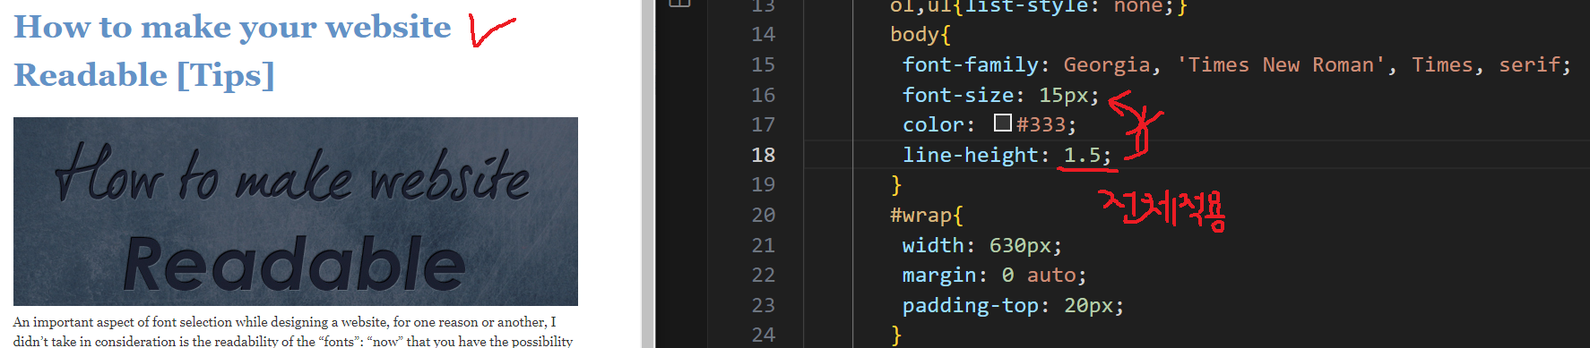This screenshot has height=348, width=1590.
Task: Click line number 15 in the gutter
Action: click(x=763, y=64)
